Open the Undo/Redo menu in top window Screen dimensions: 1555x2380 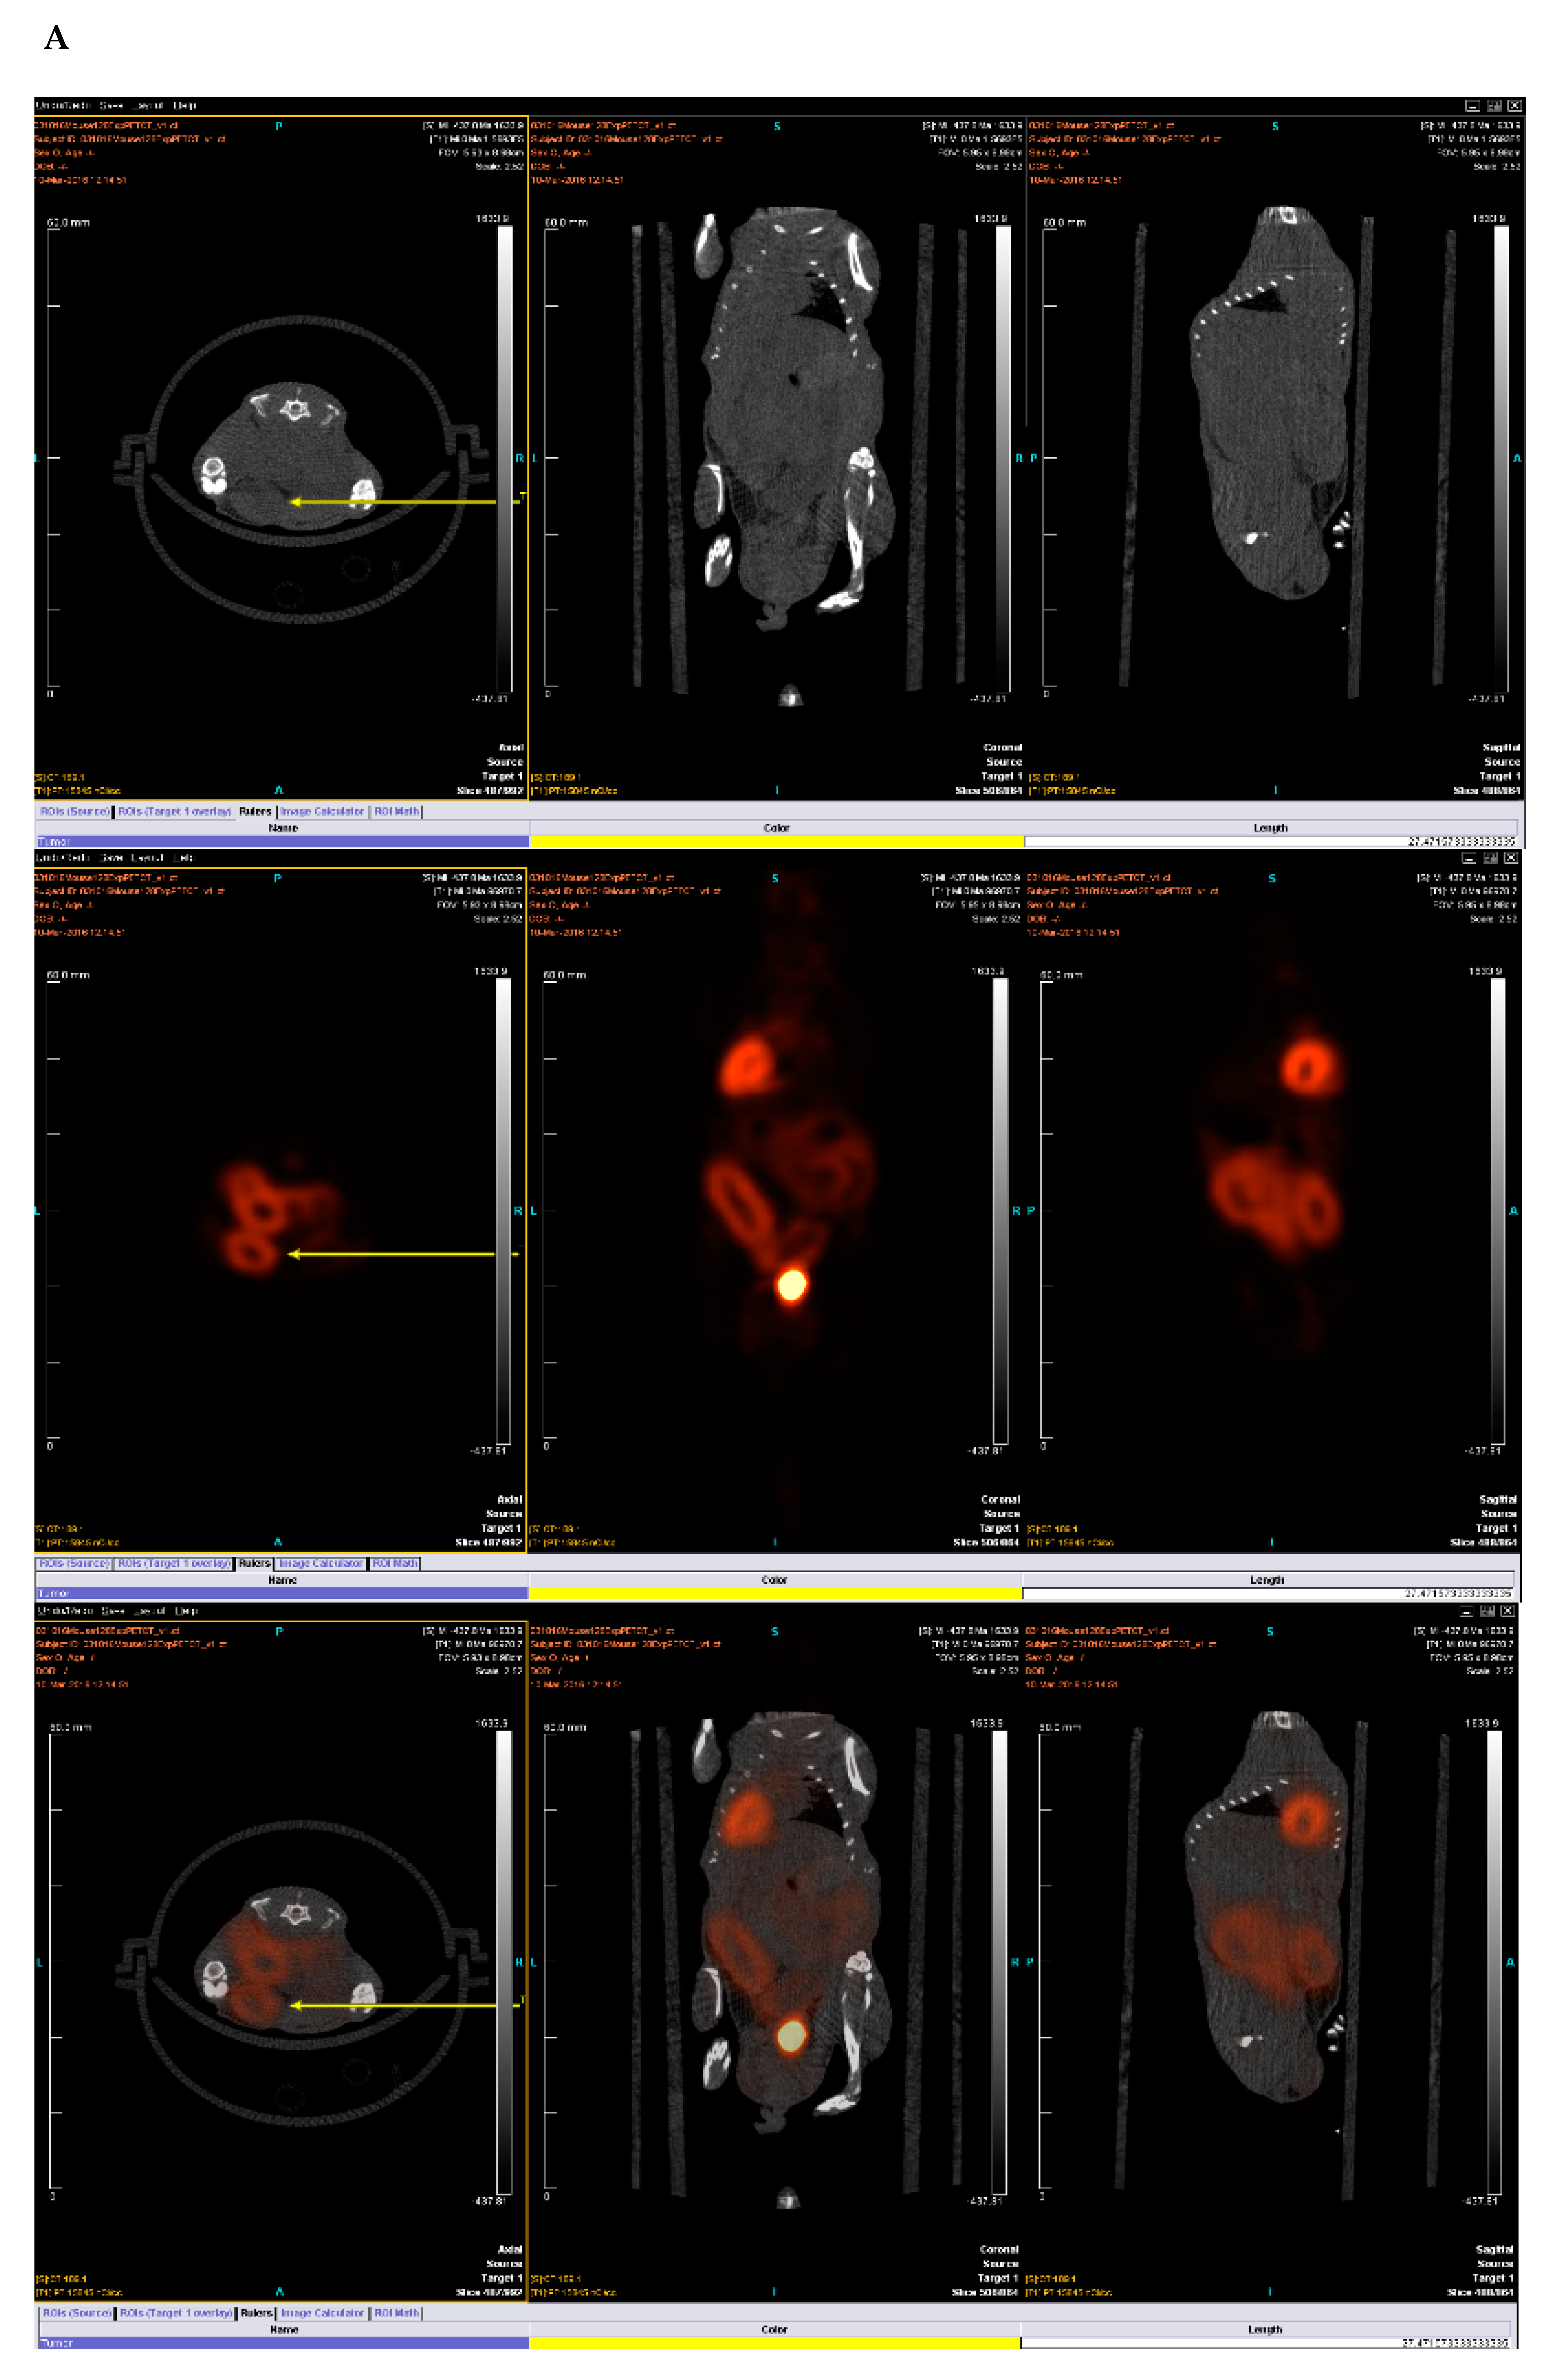[x=63, y=105]
